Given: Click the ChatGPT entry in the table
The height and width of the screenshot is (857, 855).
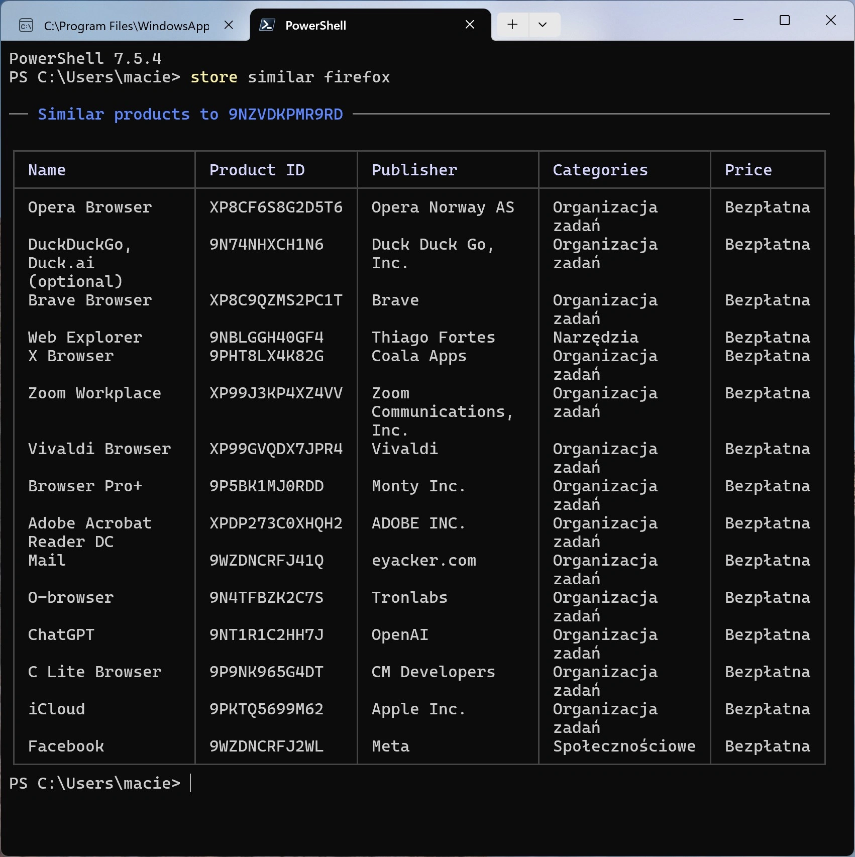Looking at the screenshot, I should 61,634.
